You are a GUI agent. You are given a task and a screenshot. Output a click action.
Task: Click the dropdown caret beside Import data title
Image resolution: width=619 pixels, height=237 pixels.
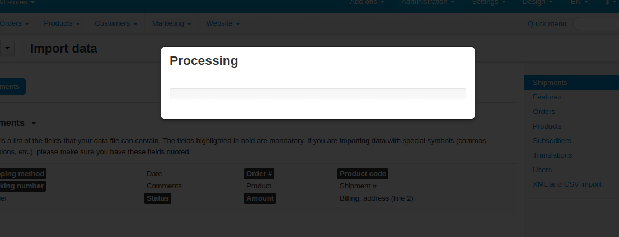[7, 48]
